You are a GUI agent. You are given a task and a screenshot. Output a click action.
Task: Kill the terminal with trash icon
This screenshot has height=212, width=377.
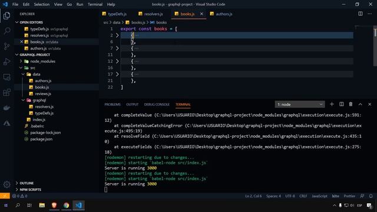(x=351, y=104)
